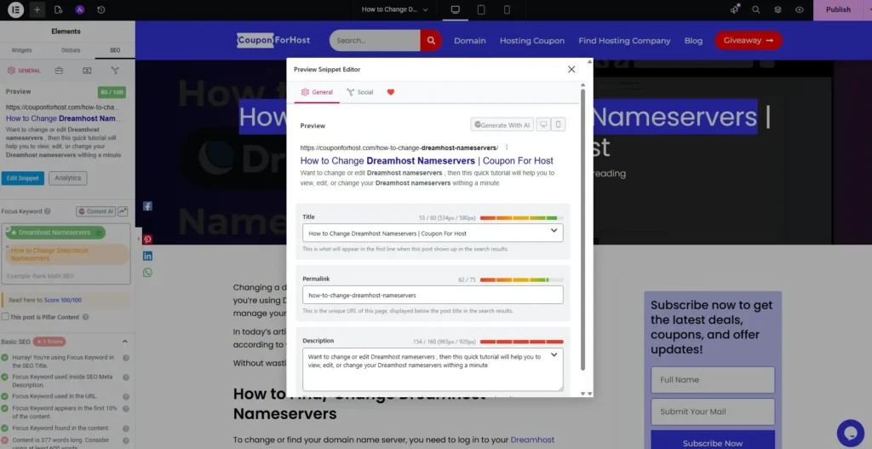Click the Title length indicator bar

point(522,218)
